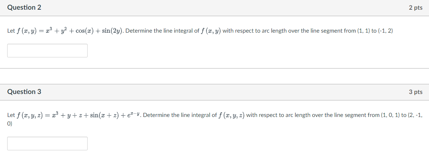This screenshot has height=160, width=429.
Task: Click the Question 3 answer input box
Action: click(47, 143)
